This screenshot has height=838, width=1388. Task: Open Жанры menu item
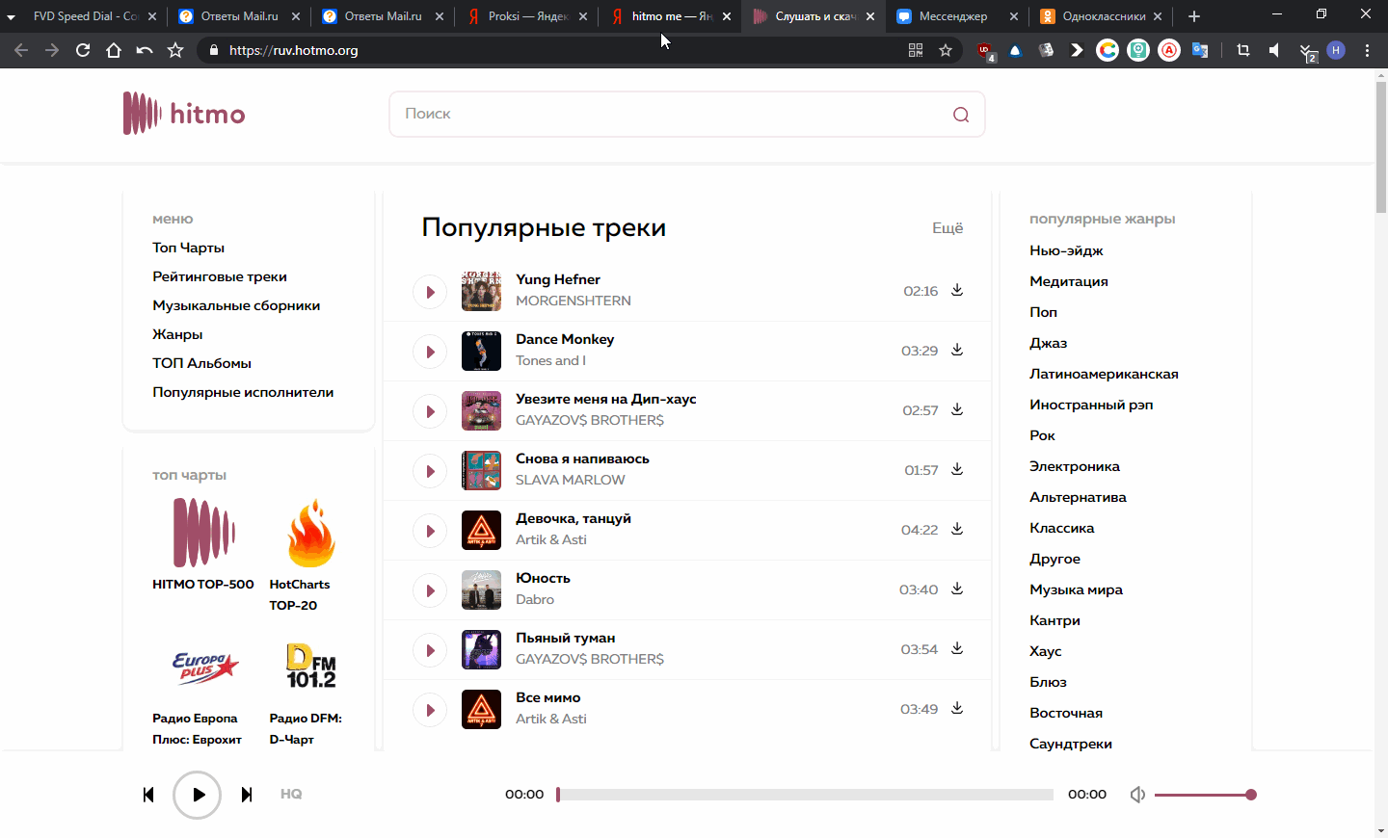[x=177, y=334]
